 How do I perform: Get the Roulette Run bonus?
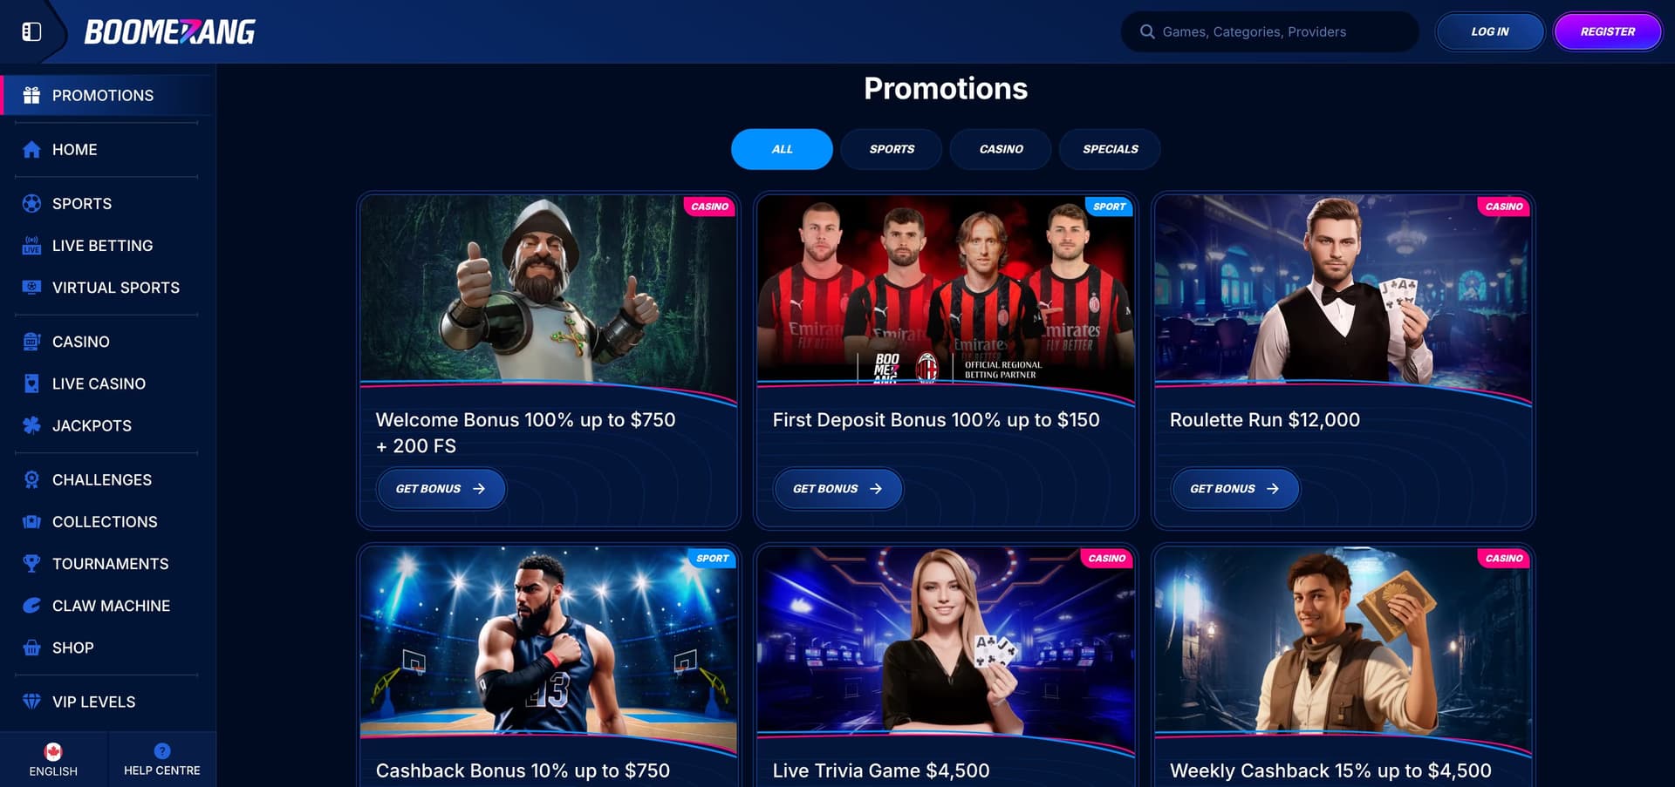point(1235,489)
